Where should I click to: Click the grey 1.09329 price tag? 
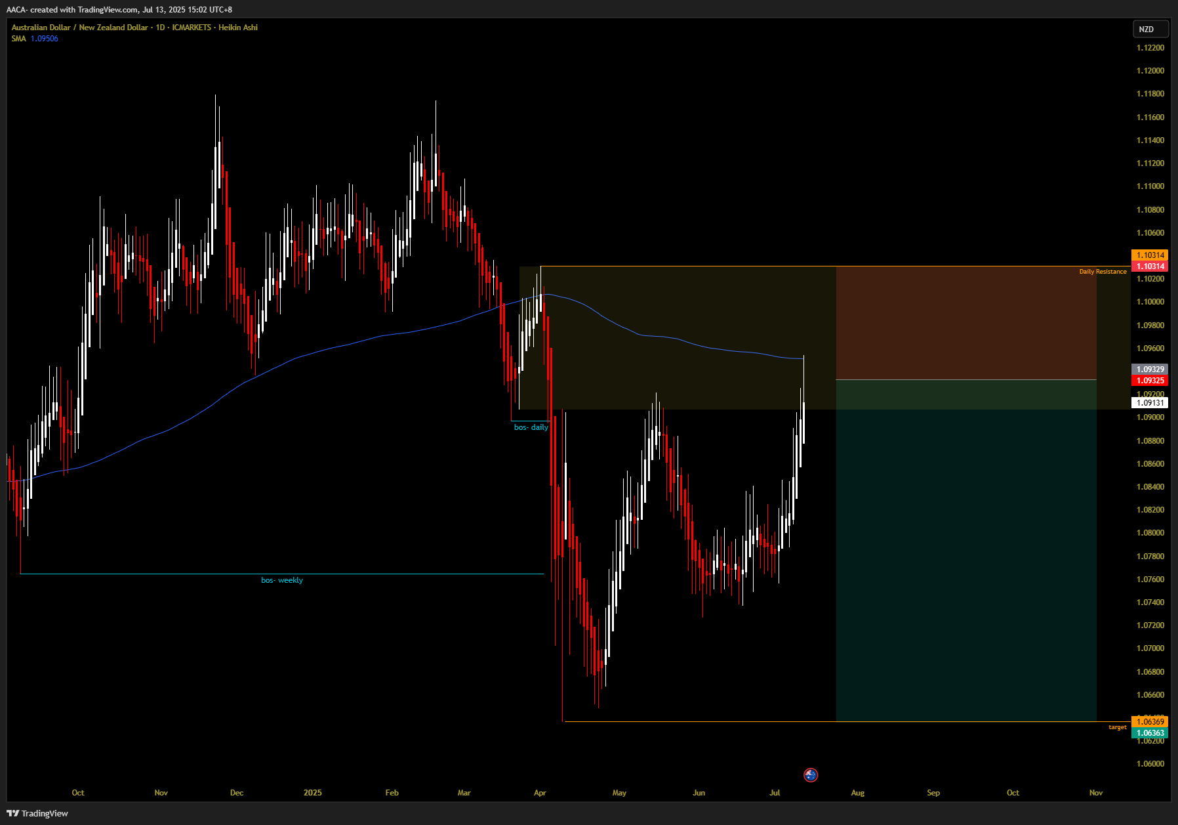[1150, 370]
